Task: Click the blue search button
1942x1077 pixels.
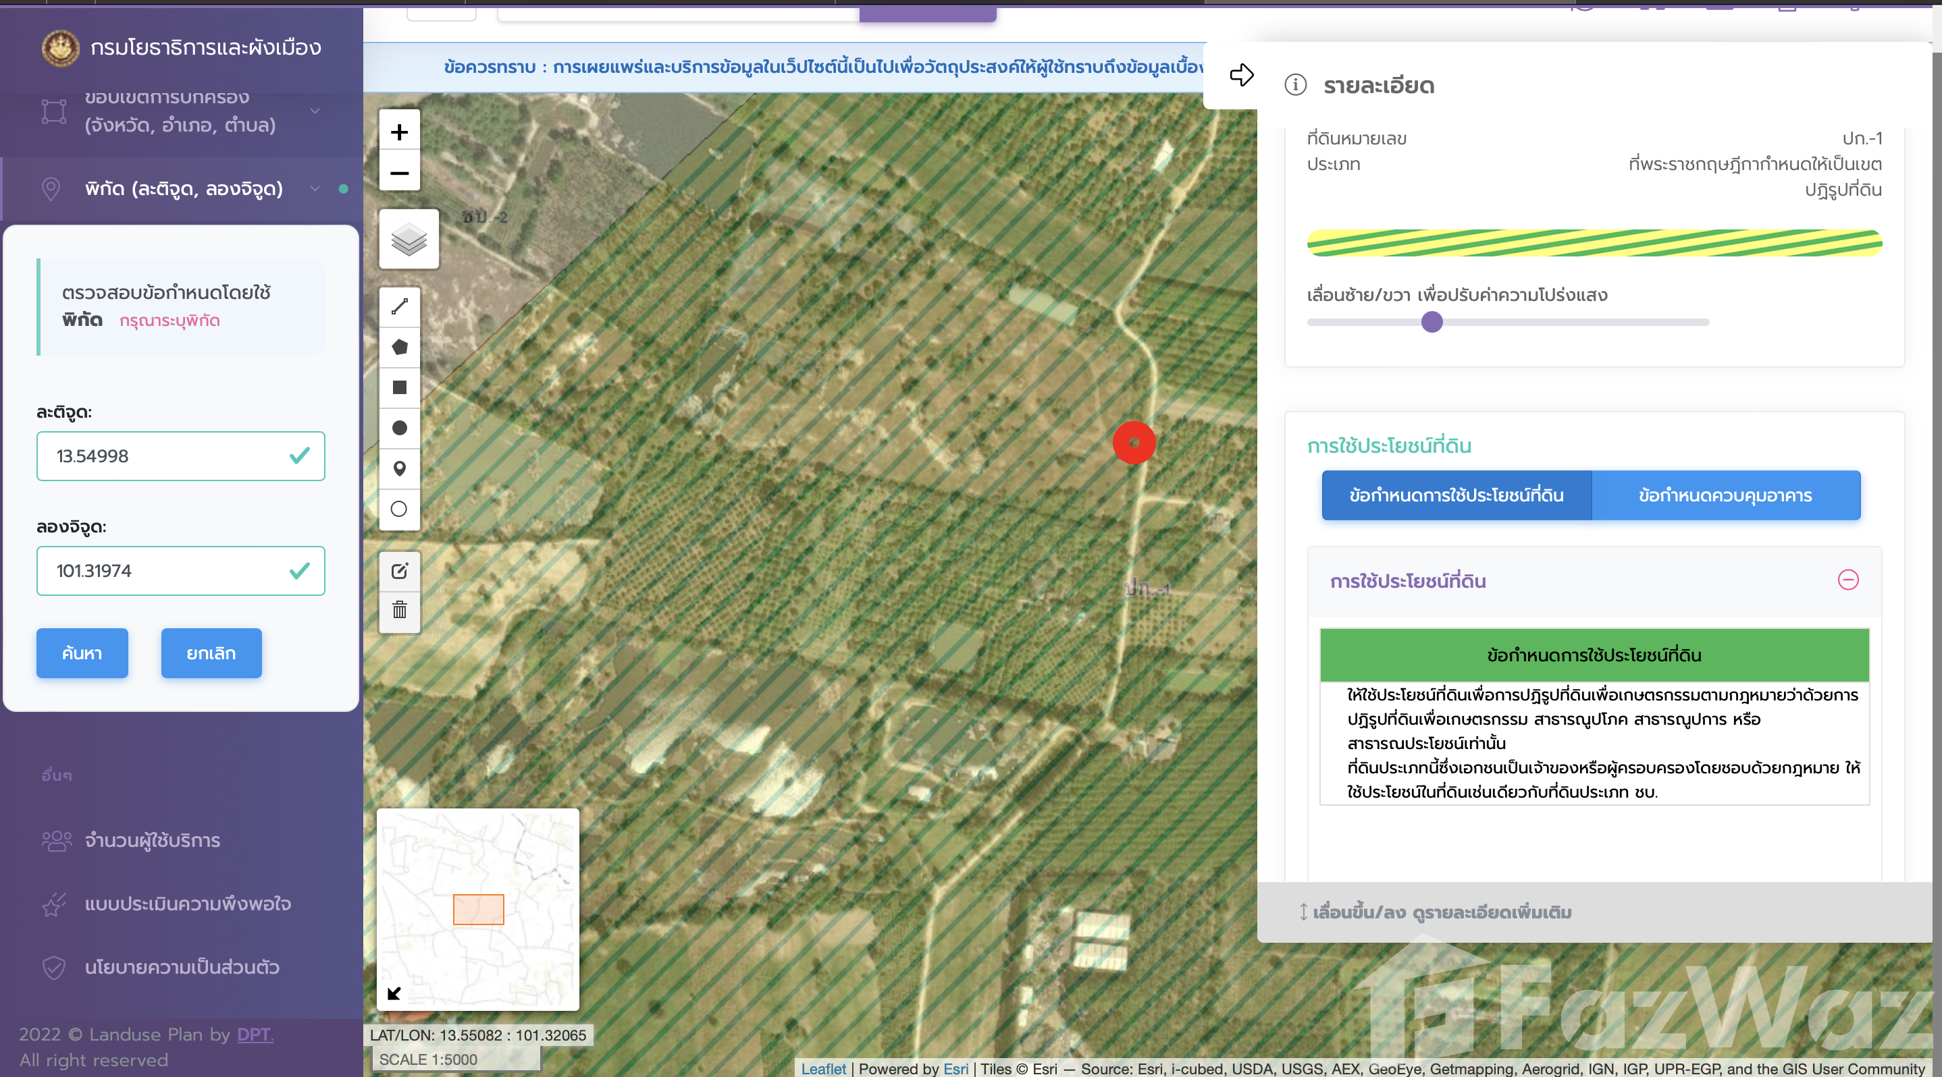Action: [x=82, y=653]
